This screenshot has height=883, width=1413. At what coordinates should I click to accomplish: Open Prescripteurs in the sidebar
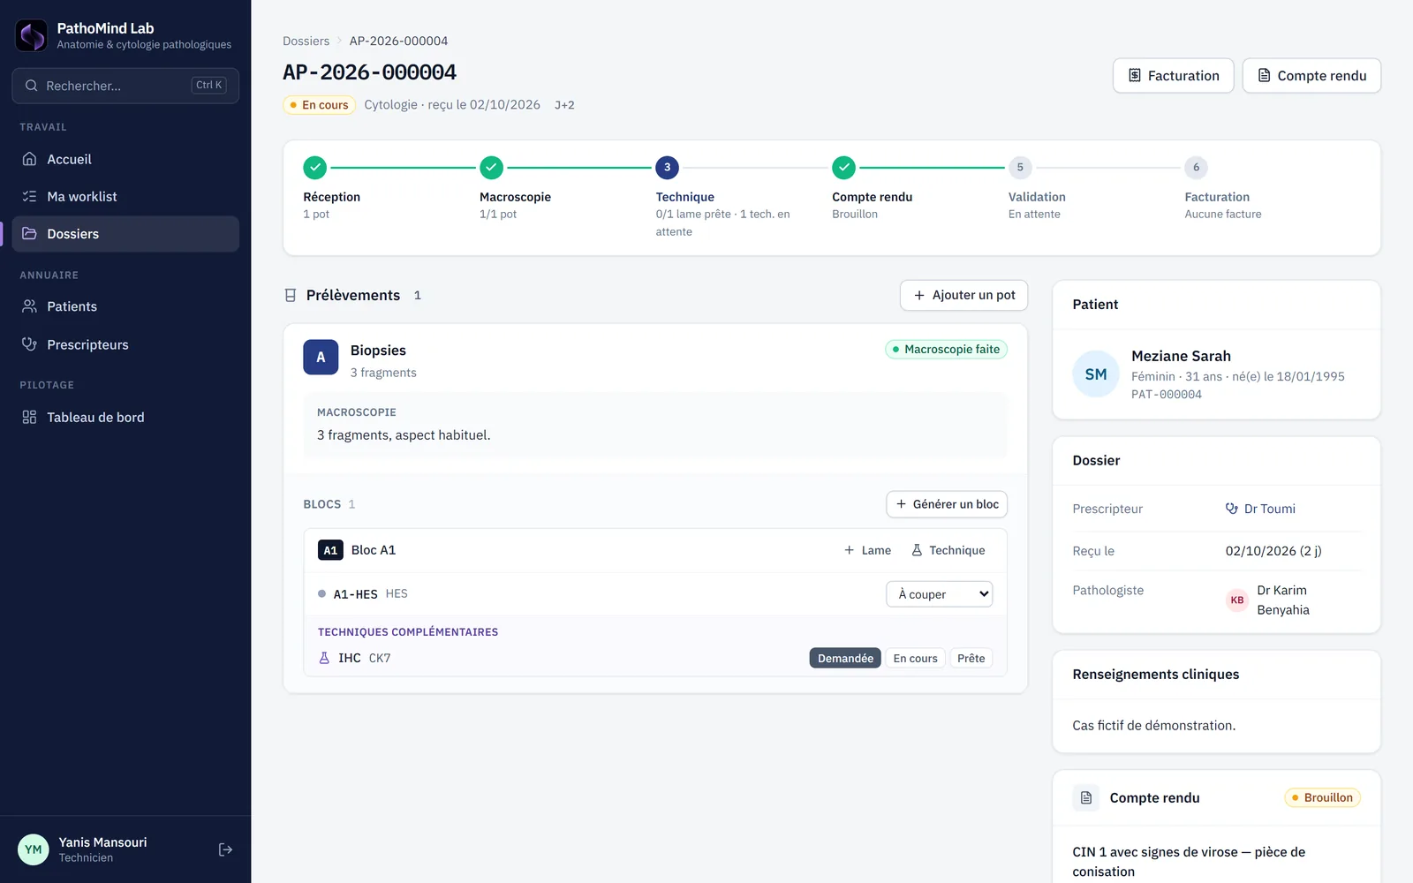[125, 344]
